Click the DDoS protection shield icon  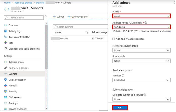click(x=6, y=80)
